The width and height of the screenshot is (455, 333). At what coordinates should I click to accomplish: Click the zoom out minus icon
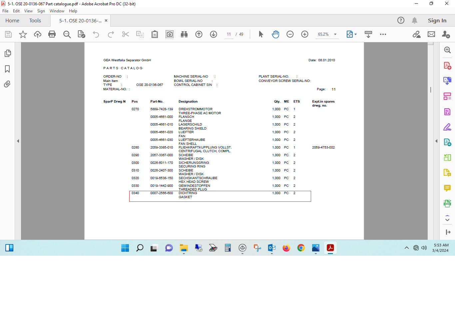(x=290, y=34)
